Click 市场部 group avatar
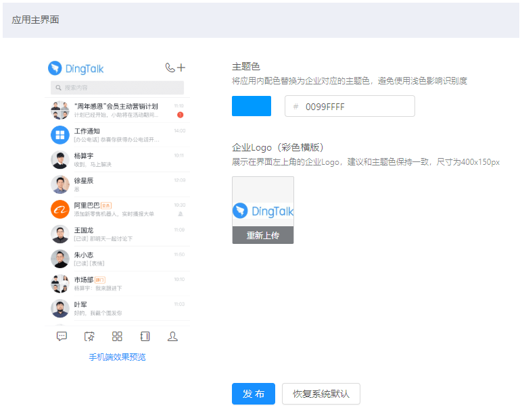Image resolution: width=522 pixels, height=412 pixels. coord(60,284)
